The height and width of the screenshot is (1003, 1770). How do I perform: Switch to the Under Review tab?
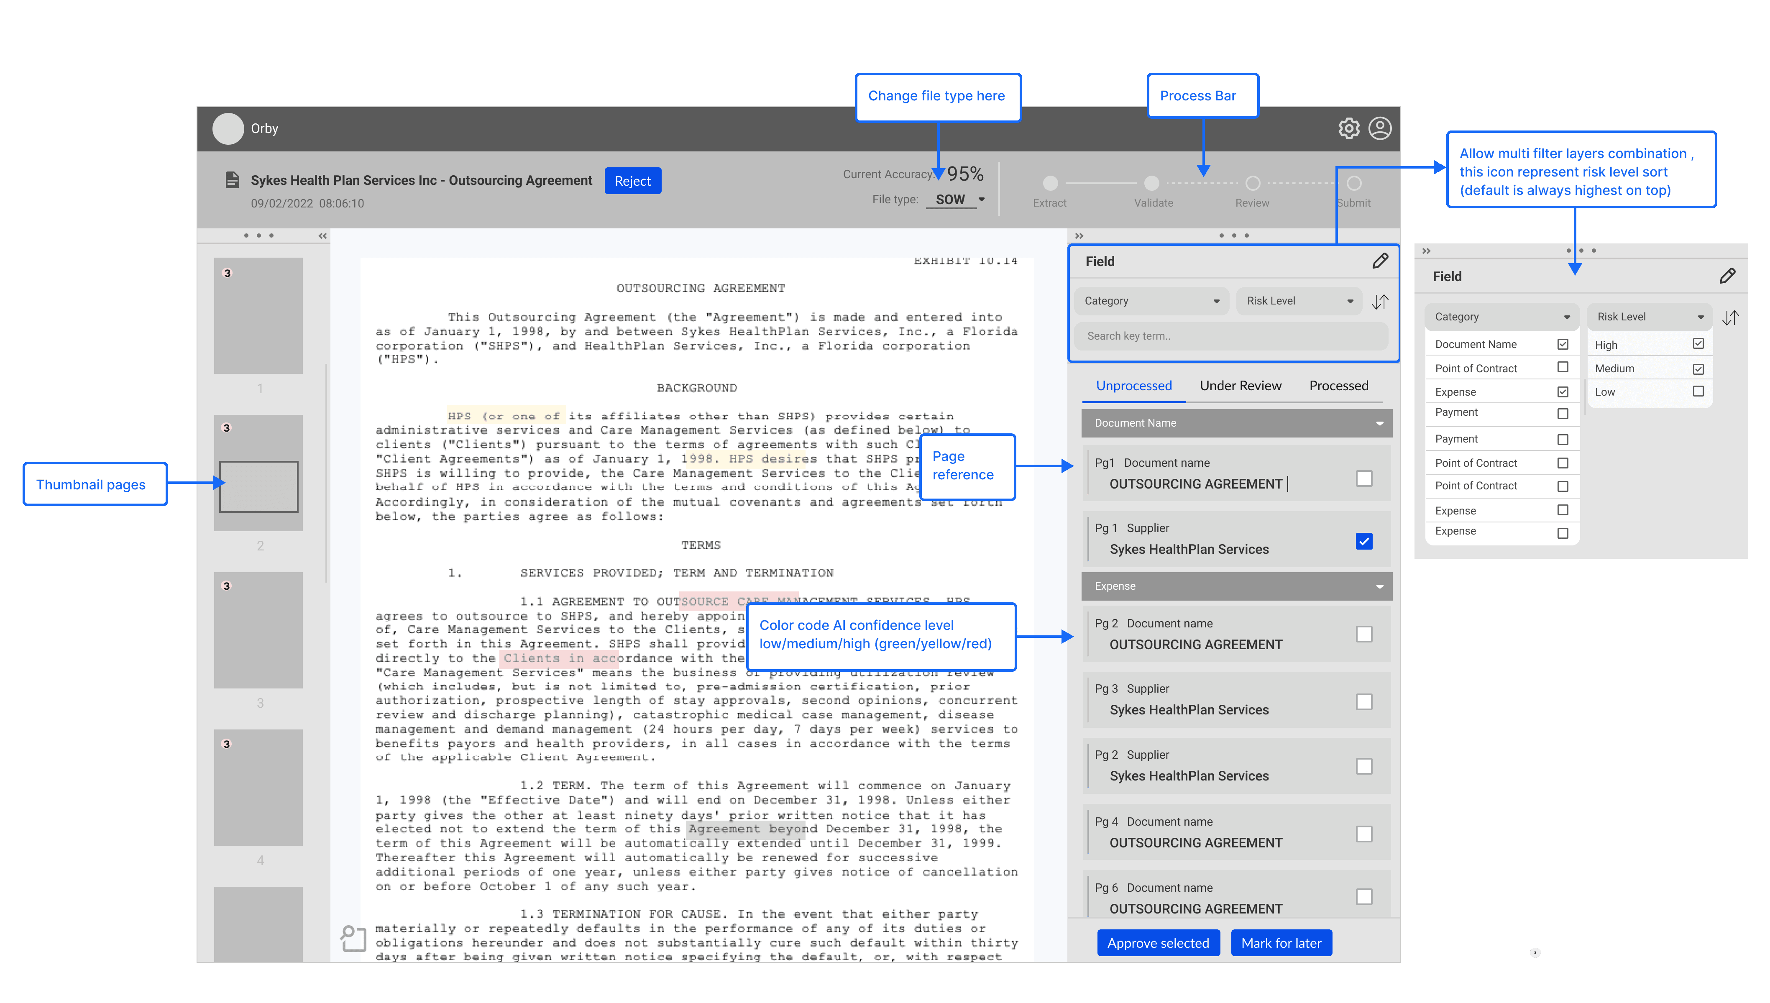tap(1241, 386)
